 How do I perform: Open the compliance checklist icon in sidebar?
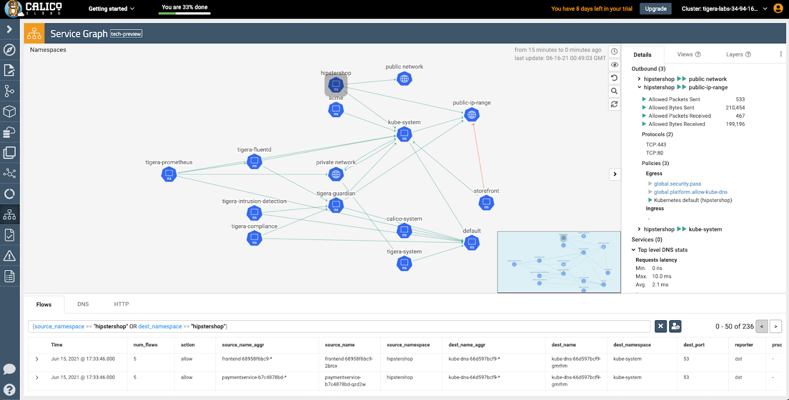click(x=9, y=235)
